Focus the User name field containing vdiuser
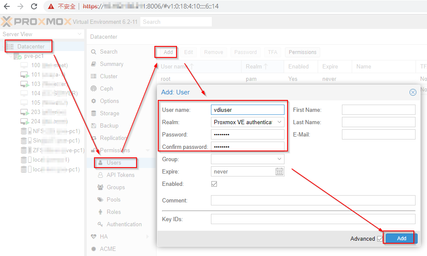 coord(248,110)
